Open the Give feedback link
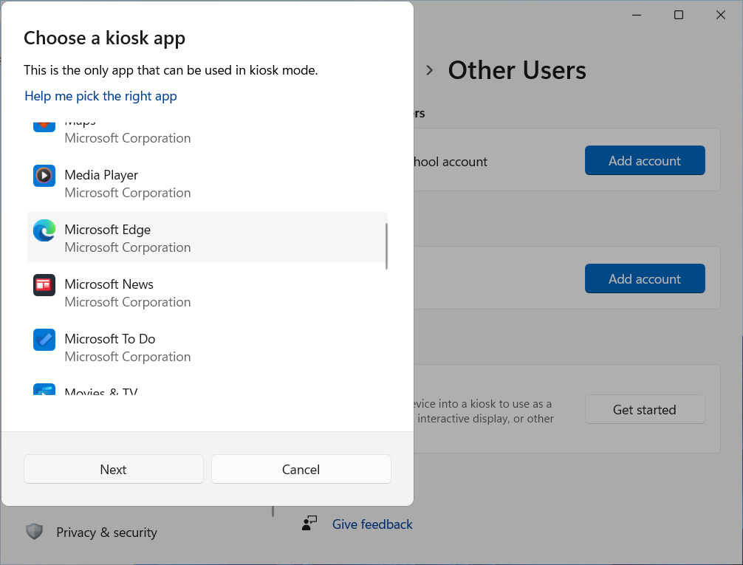Screen dimensions: 743x565 pos(372,524)
